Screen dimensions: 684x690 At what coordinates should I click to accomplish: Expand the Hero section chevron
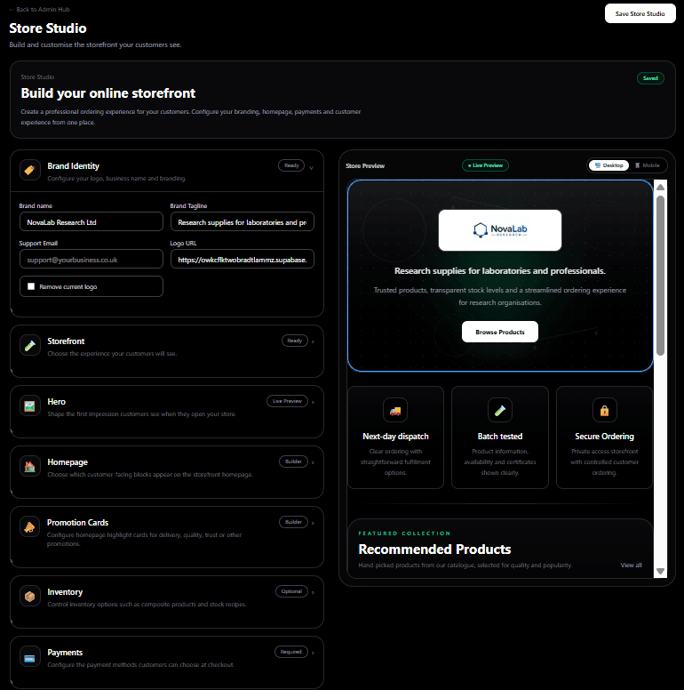[x=313, y=402]
